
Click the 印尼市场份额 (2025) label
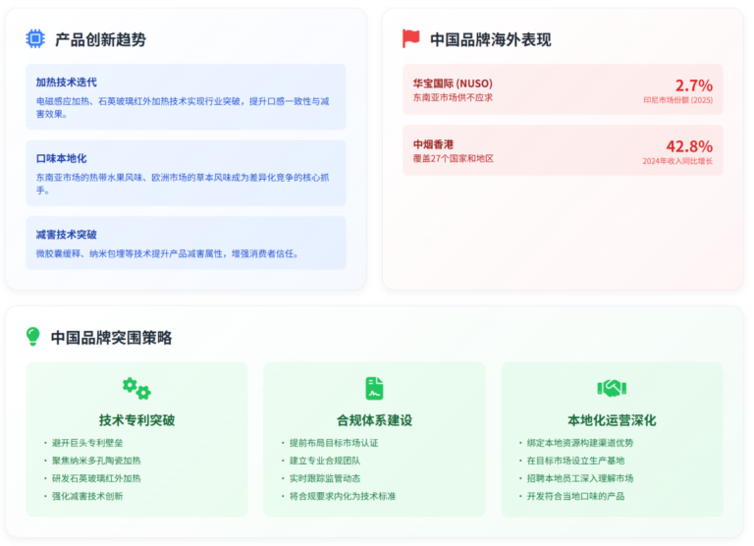click(x=678, y=100)
